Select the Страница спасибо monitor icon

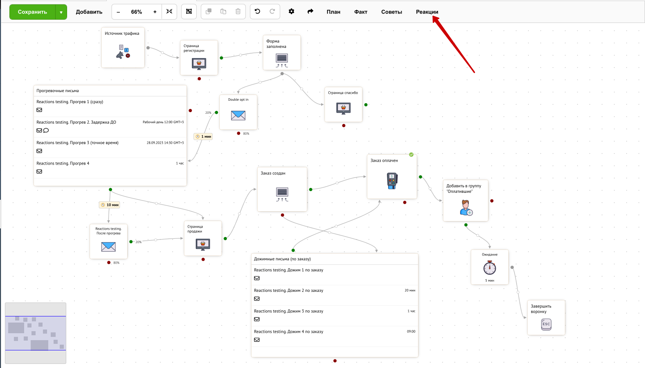(x=344, y=108)
